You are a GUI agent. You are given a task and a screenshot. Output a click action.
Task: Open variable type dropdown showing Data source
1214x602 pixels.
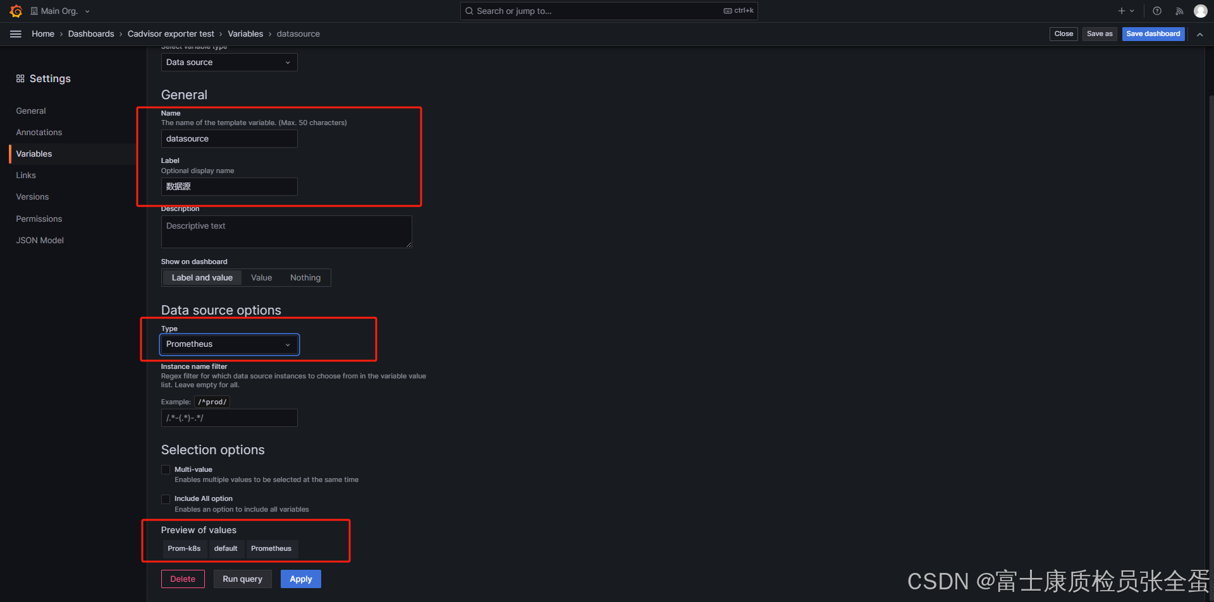(229, 62)
